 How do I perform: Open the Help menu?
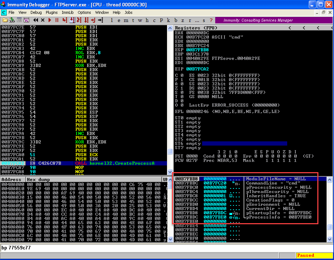click(117, 12)
